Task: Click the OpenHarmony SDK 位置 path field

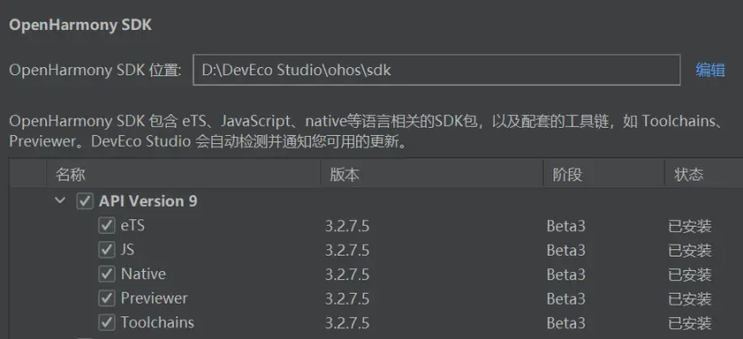Action: tap(437, 70)
